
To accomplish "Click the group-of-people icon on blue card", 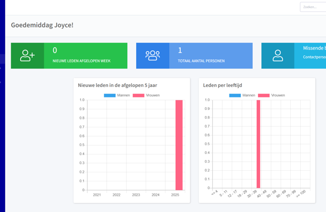I will click(x=152, y=55).
